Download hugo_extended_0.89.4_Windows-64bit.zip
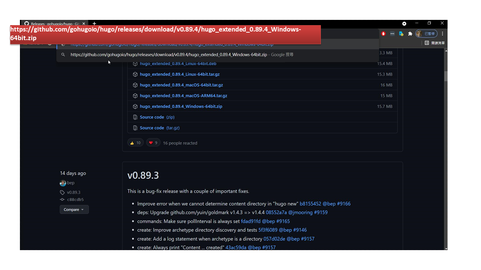 click(x=181, y=106)
